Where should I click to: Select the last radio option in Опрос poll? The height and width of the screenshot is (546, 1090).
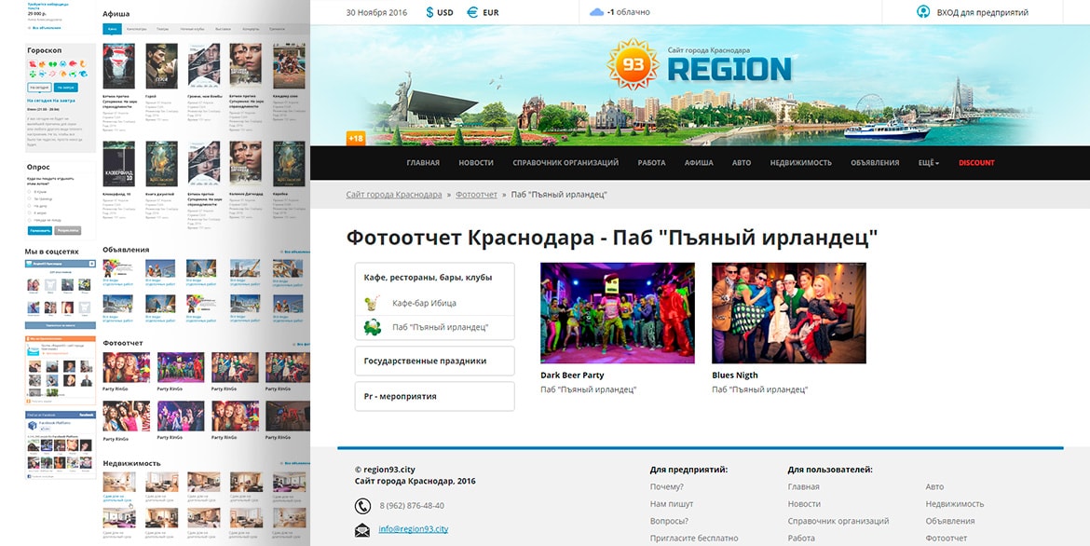pos(29,219)
